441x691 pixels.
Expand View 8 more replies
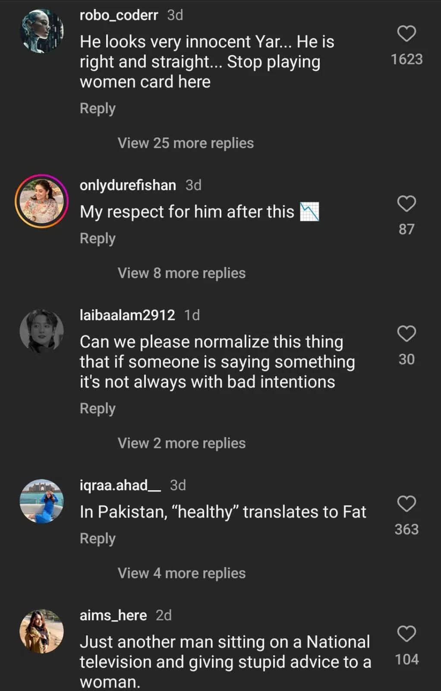point(182,273)
